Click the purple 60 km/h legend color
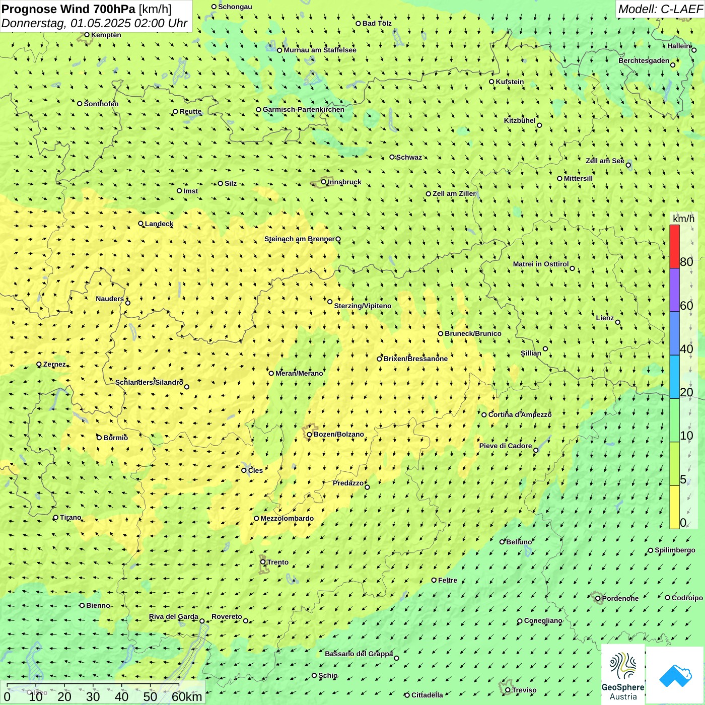 point(674,290)
